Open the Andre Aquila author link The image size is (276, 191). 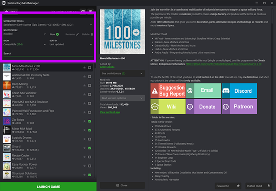tap(107, 67)
